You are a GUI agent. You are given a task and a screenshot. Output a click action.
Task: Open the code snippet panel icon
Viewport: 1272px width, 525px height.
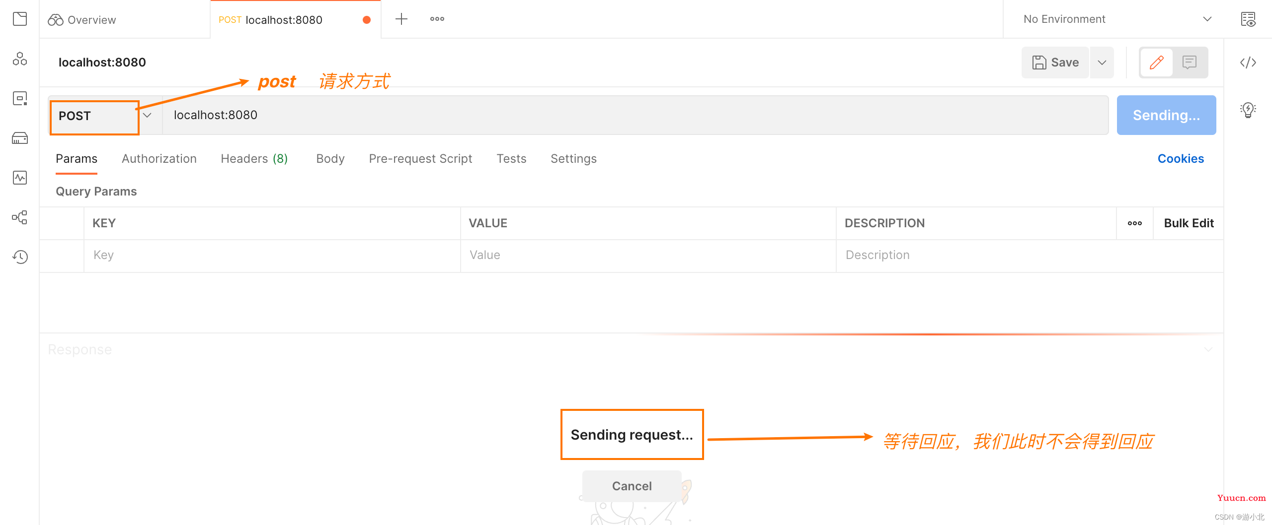[x=1248, y=63]
